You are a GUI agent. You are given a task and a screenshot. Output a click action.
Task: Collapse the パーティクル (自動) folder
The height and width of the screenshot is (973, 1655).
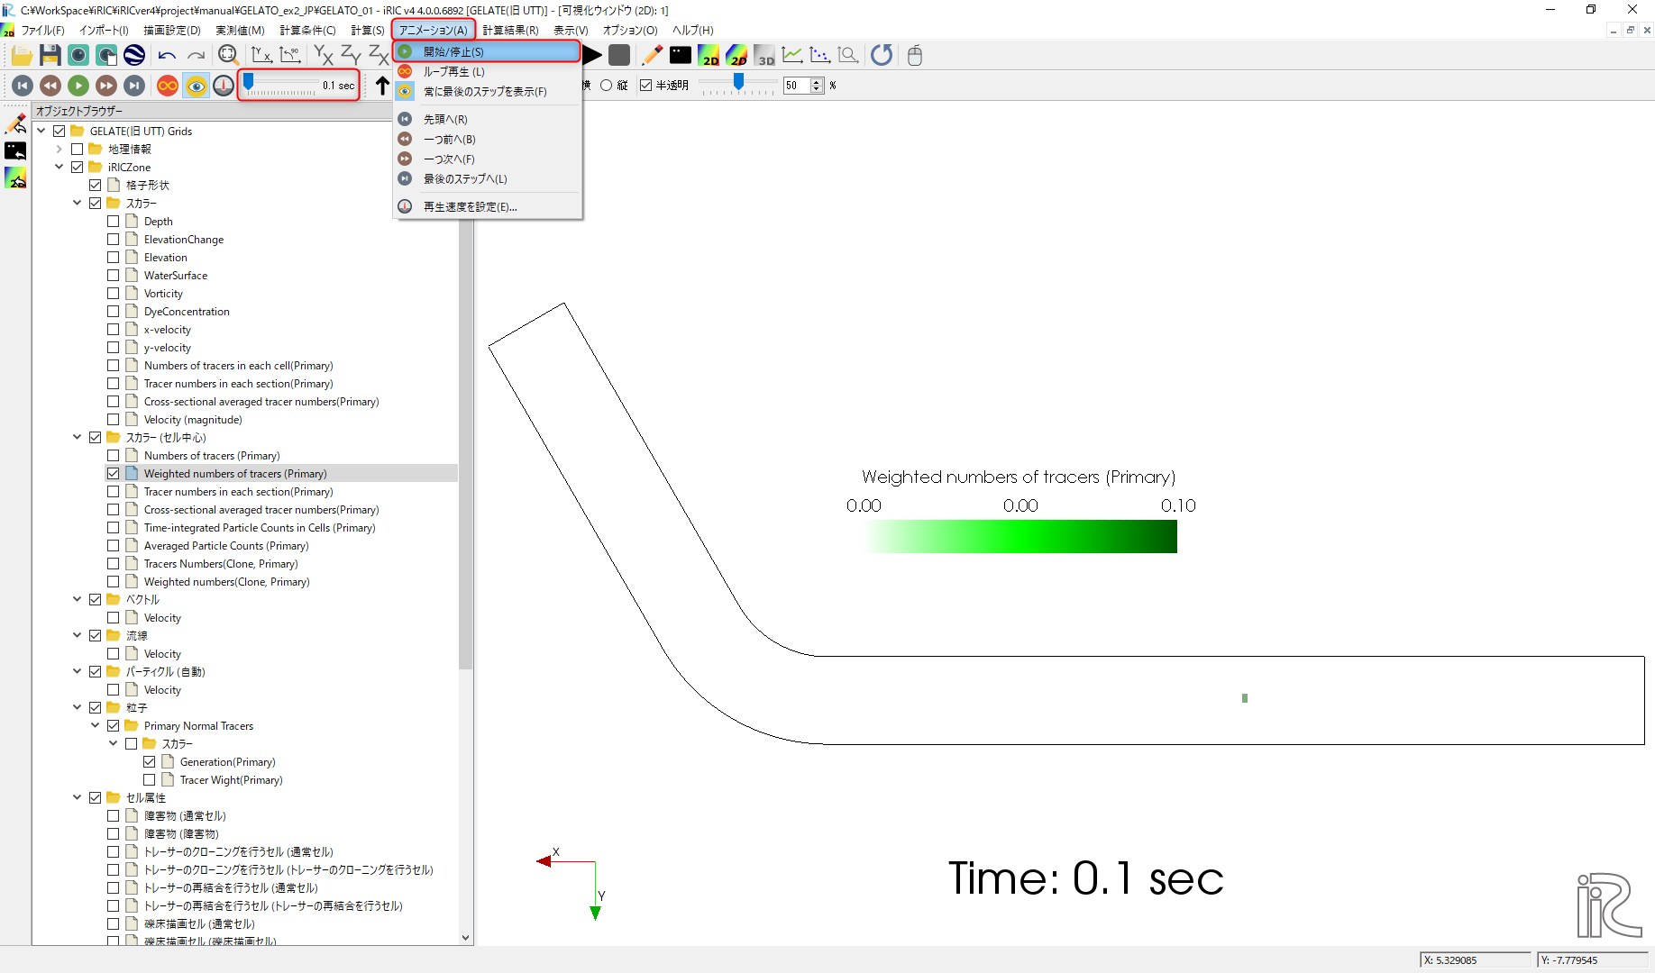coord(78,671)
